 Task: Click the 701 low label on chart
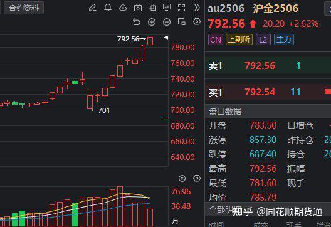(104, 110)
